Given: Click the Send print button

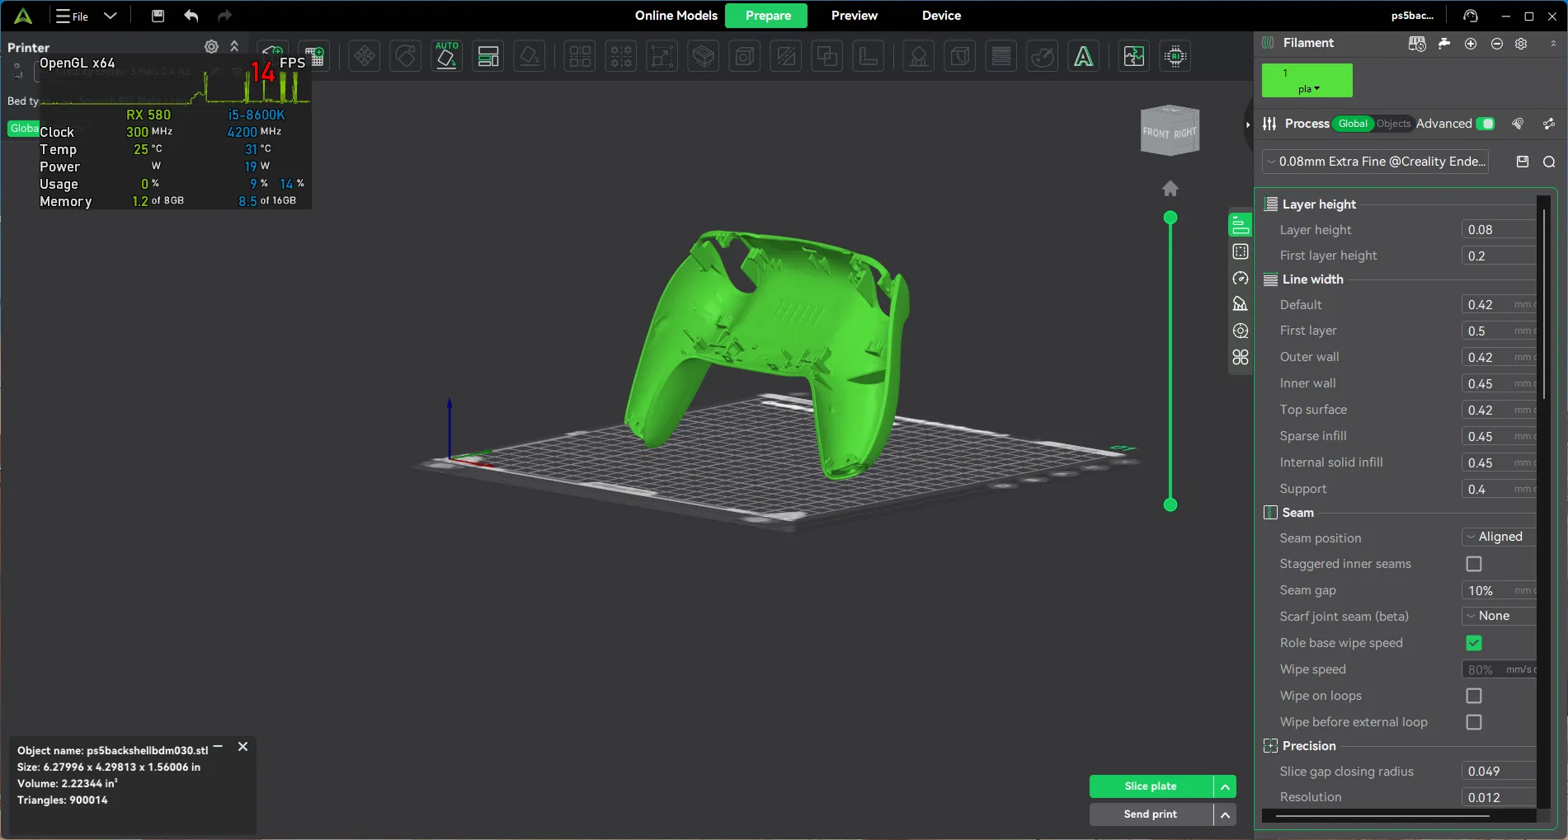Looking at the screenshot, I should pyautogui.click(x=1151, y=814).
